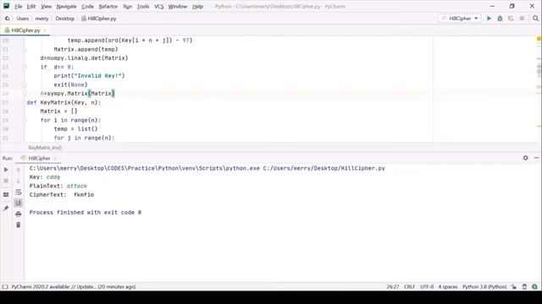Print the console output
This screenshot has height=304, width=542.
19,214
